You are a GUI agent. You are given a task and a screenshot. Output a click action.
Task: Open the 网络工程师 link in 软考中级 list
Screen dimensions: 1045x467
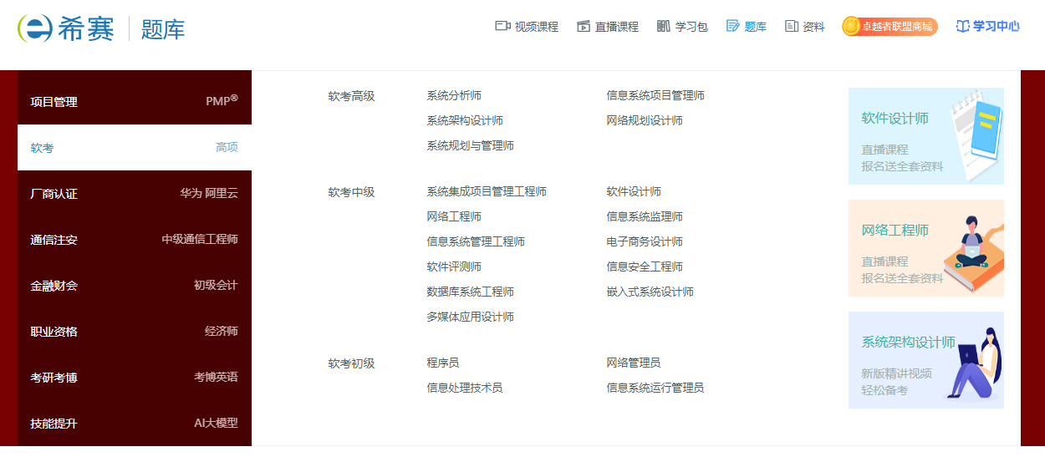[454, 217]
